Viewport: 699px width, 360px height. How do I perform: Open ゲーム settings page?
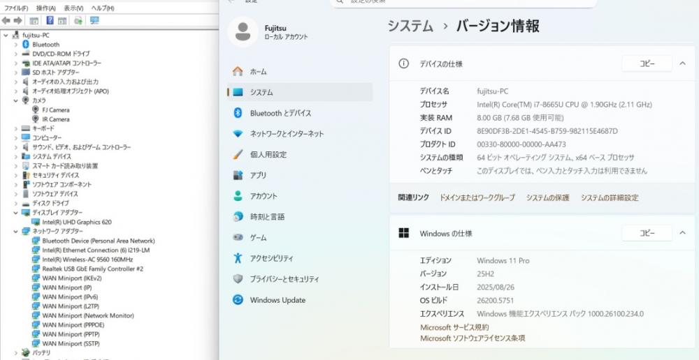tap(300, 238)
